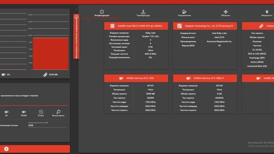The width and height of the screenshot is (274, 154).
Task: Click the fan icon above Обороты
Action: click(x=226, y=12)
